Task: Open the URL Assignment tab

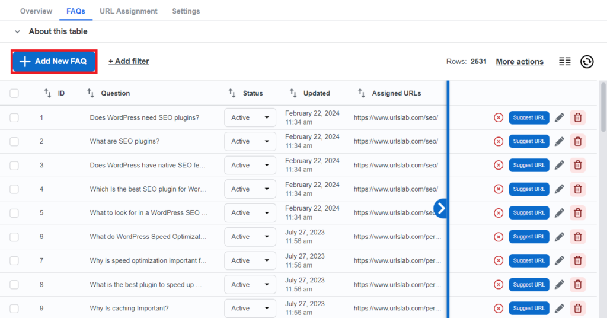Action: coord(129,11)
